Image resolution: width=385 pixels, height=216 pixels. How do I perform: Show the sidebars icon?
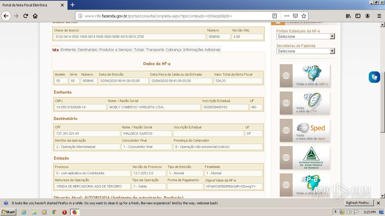point(358,16)
